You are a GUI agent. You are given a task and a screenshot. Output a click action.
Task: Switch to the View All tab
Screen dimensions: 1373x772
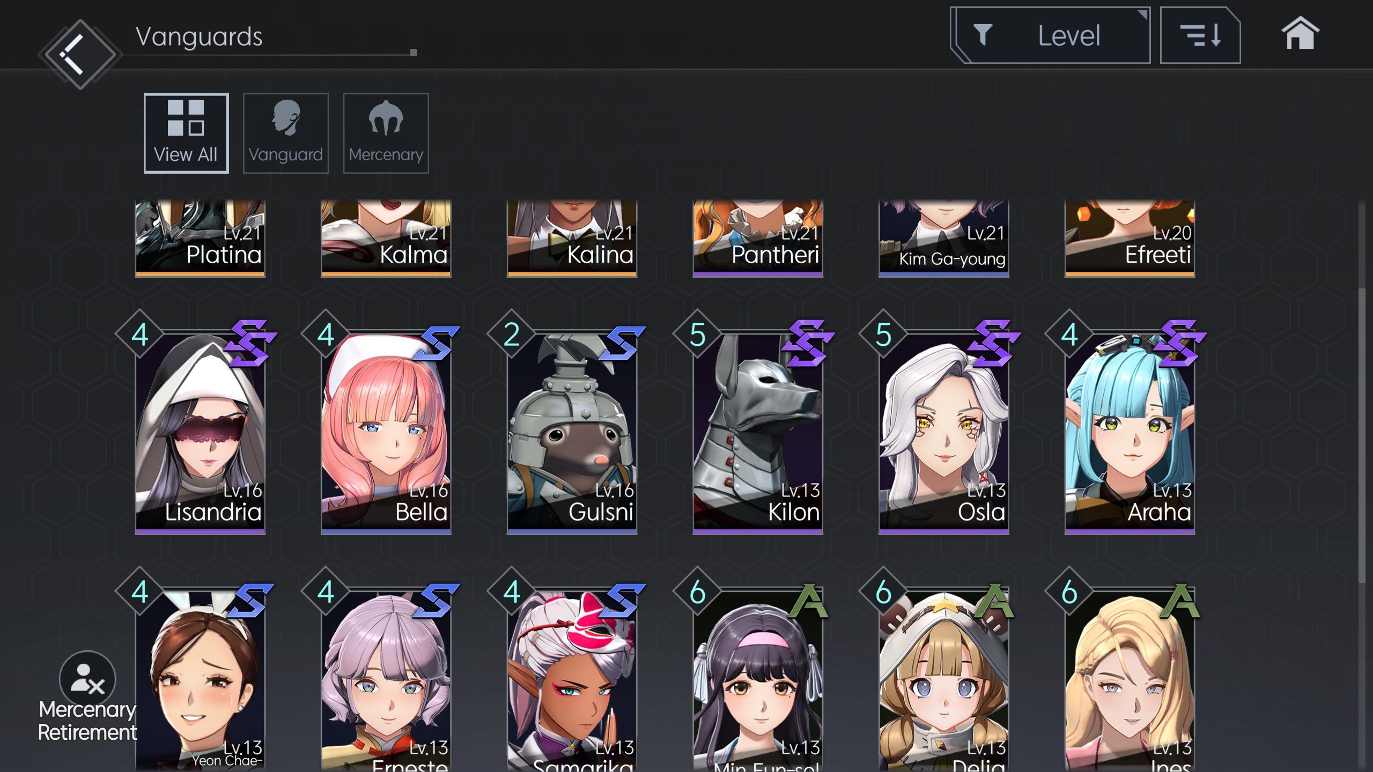(186, 133)
